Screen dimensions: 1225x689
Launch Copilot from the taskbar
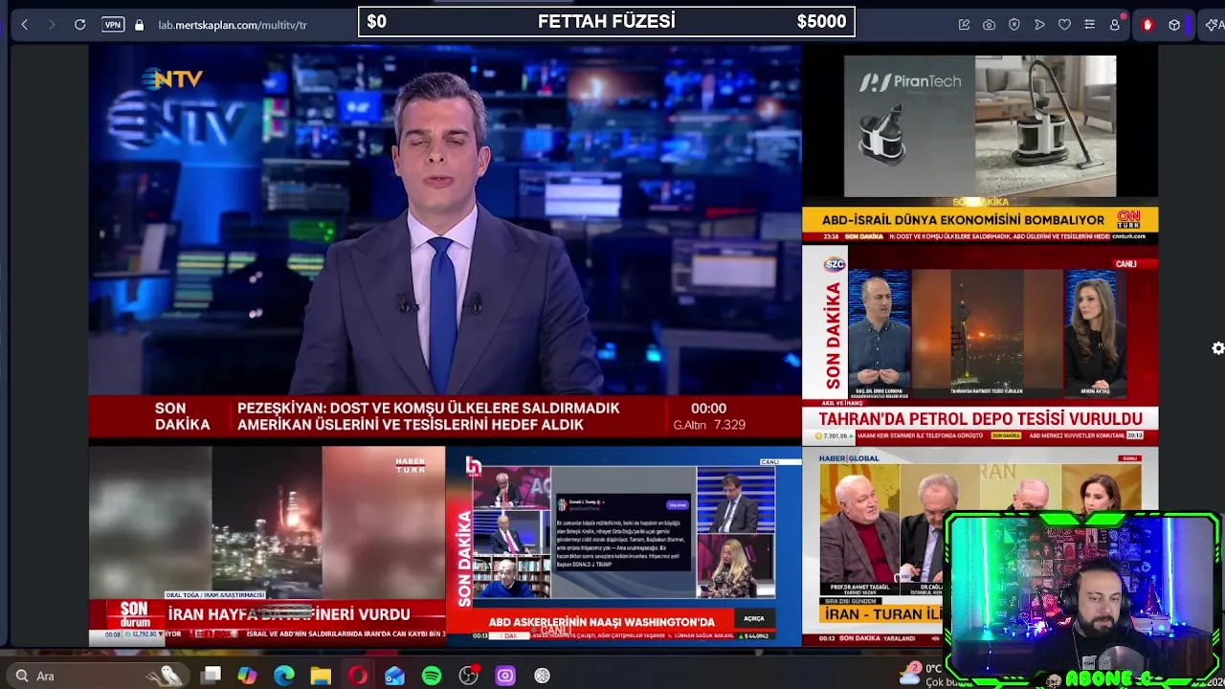pos(247,676)
